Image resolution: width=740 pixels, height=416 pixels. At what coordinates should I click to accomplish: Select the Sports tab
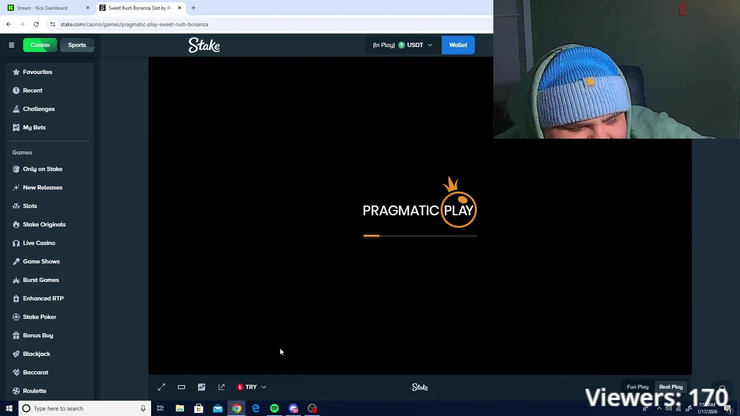[x=77, y=45]
